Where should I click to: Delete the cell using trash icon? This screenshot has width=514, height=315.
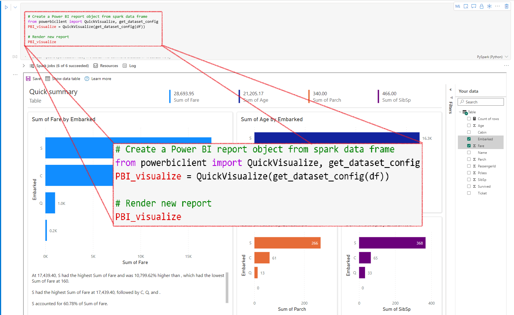tap(506, 6)
